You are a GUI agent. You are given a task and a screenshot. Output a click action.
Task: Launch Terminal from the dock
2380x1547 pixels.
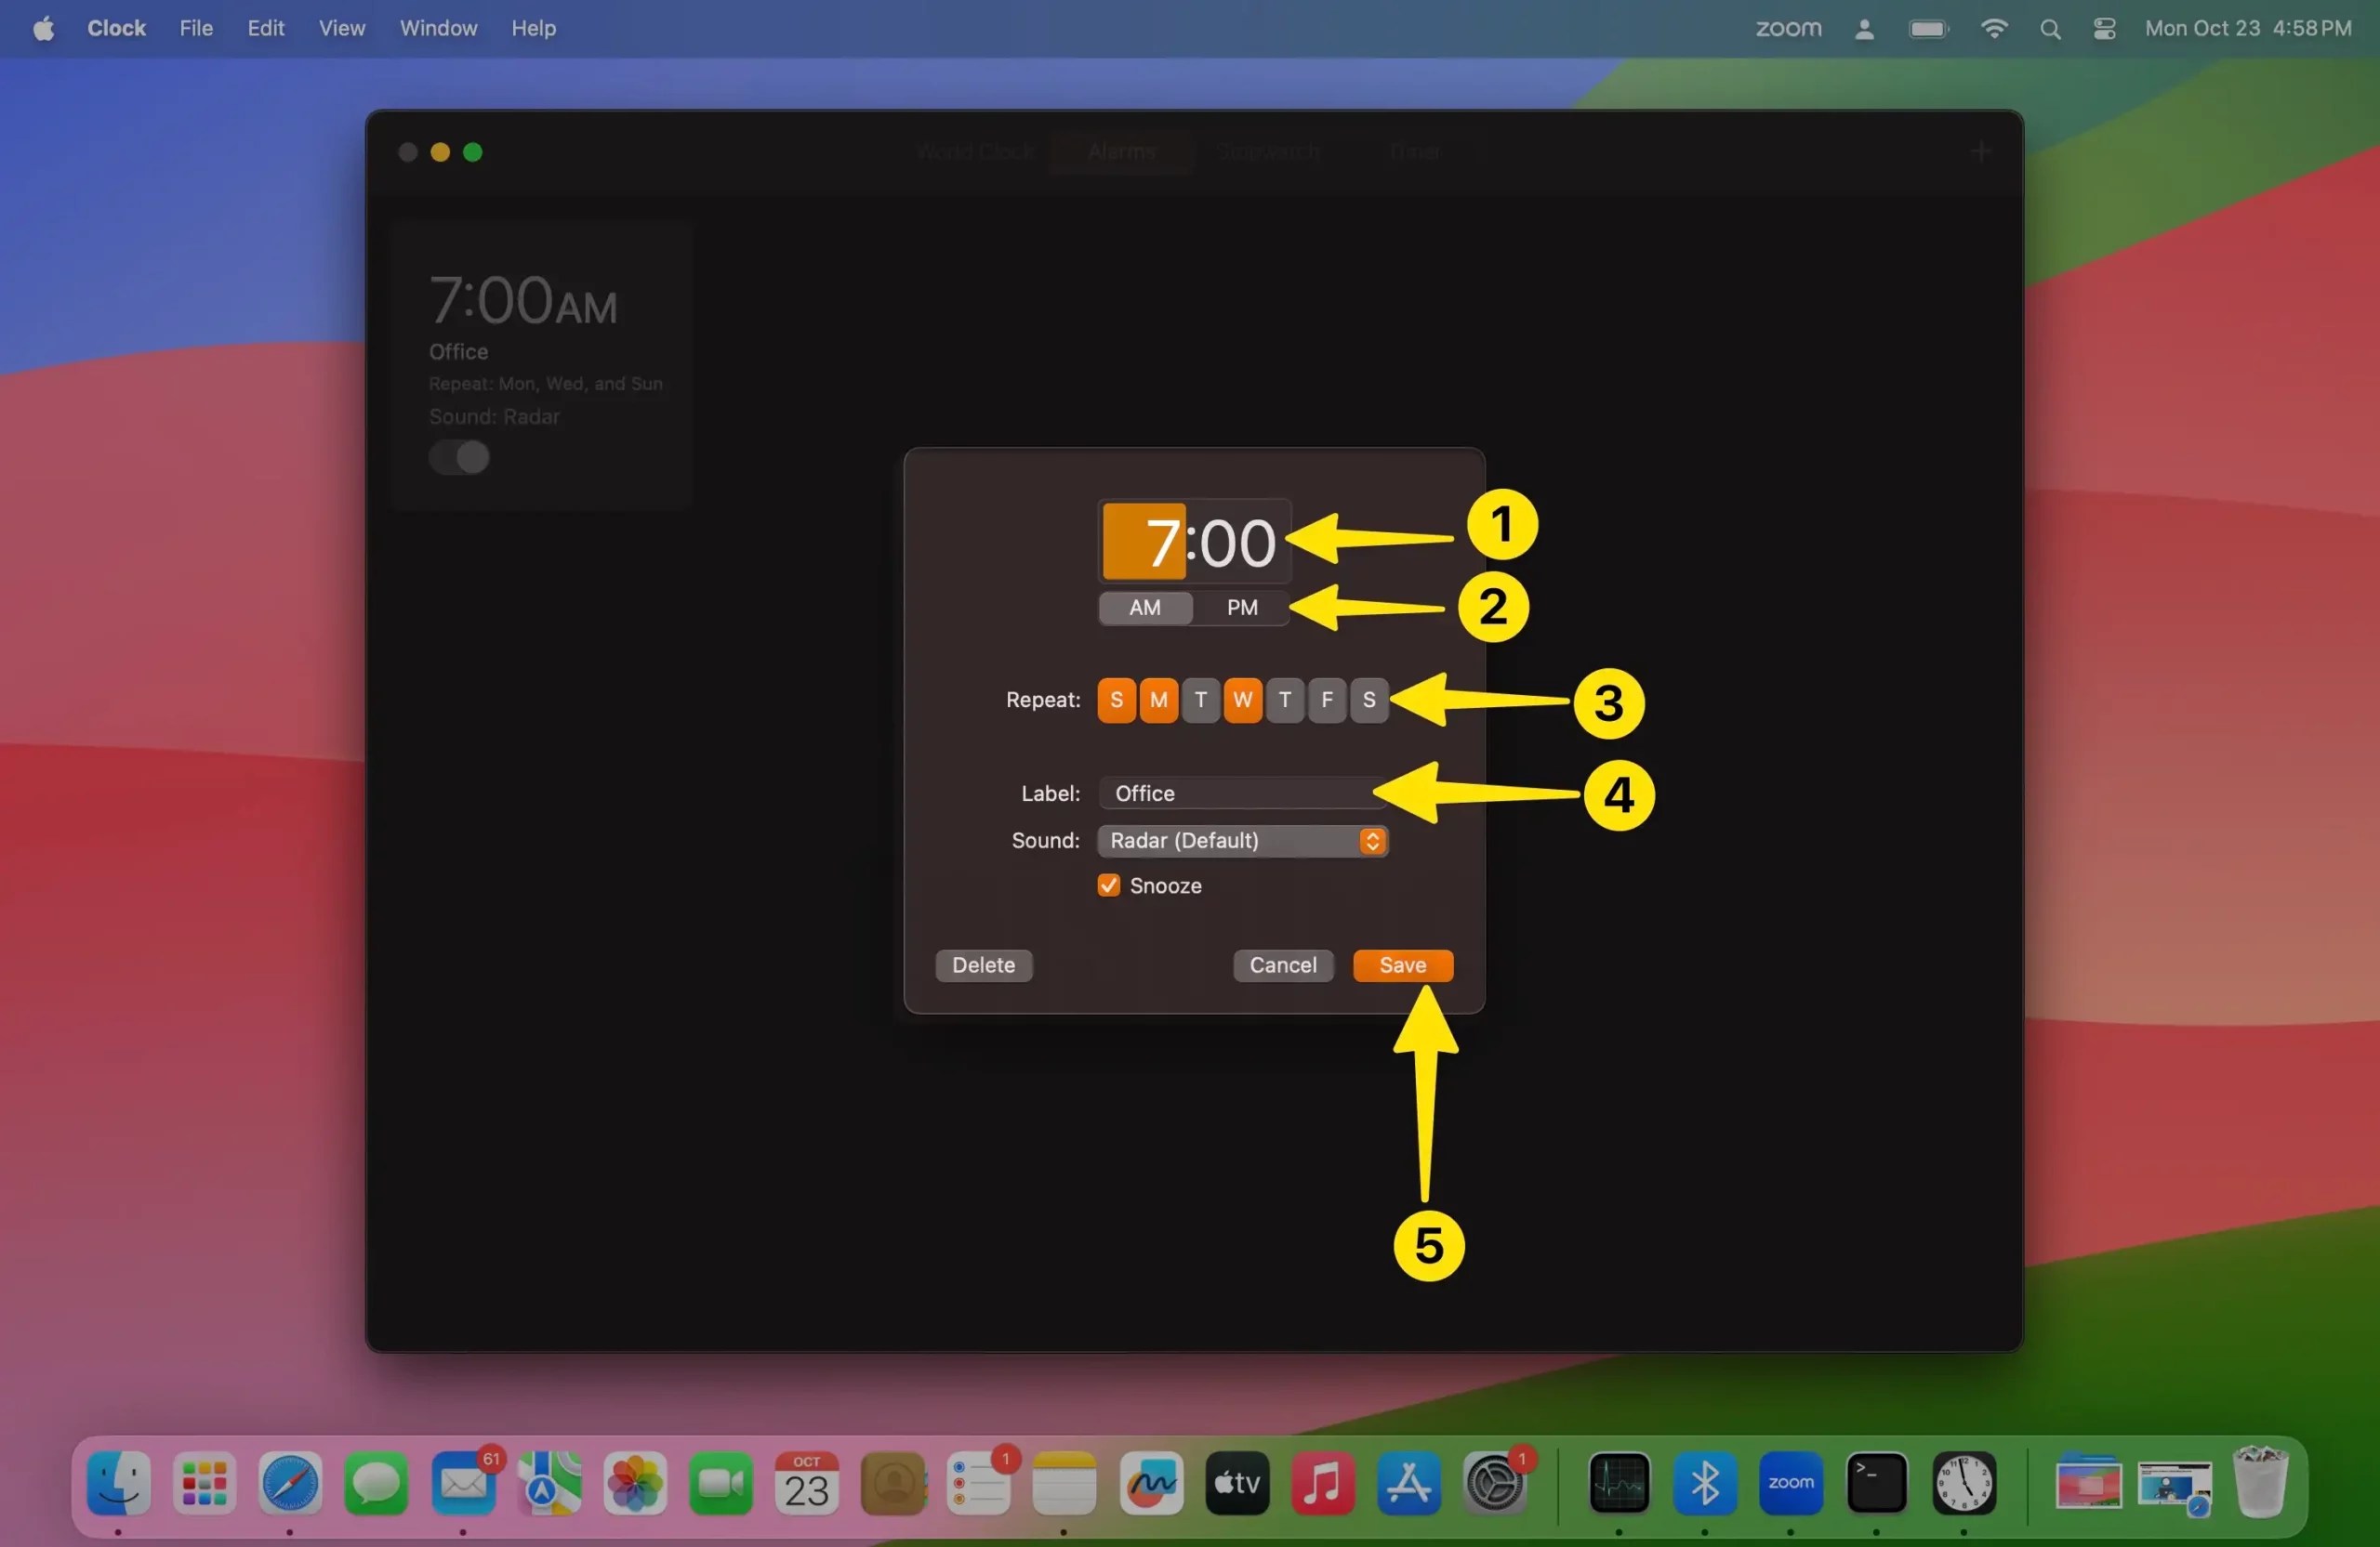click(1876, 1484)
